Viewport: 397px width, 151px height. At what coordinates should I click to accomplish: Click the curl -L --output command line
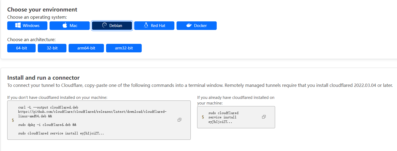48,107
